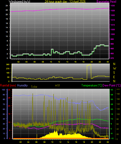Click the green -5 on temperature axis

click(112, 133)
